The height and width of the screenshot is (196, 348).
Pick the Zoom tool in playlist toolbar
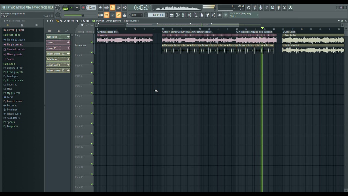(x=84, y=21)
